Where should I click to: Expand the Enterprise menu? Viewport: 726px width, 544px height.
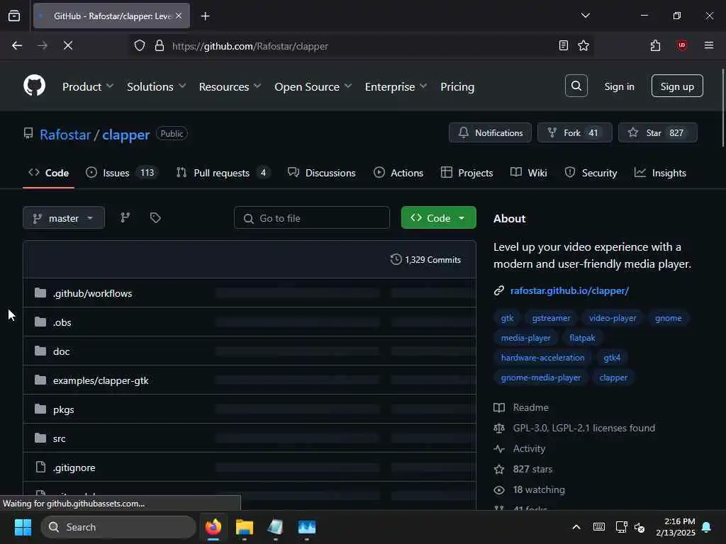[x=396, y=86]
